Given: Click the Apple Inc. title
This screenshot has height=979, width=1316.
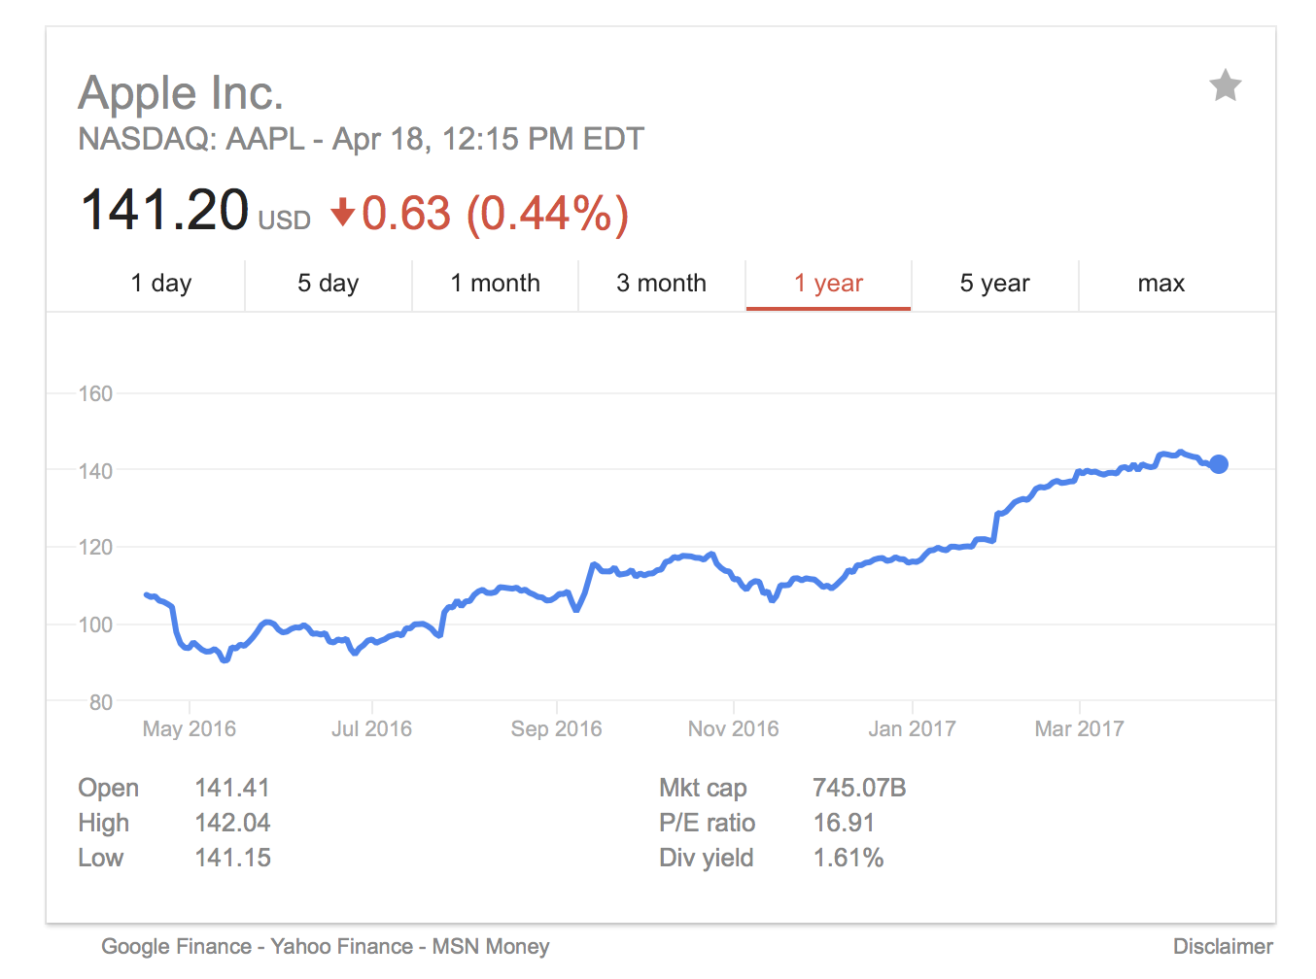Looking at the screenshot, I should (x=181, y=93).
